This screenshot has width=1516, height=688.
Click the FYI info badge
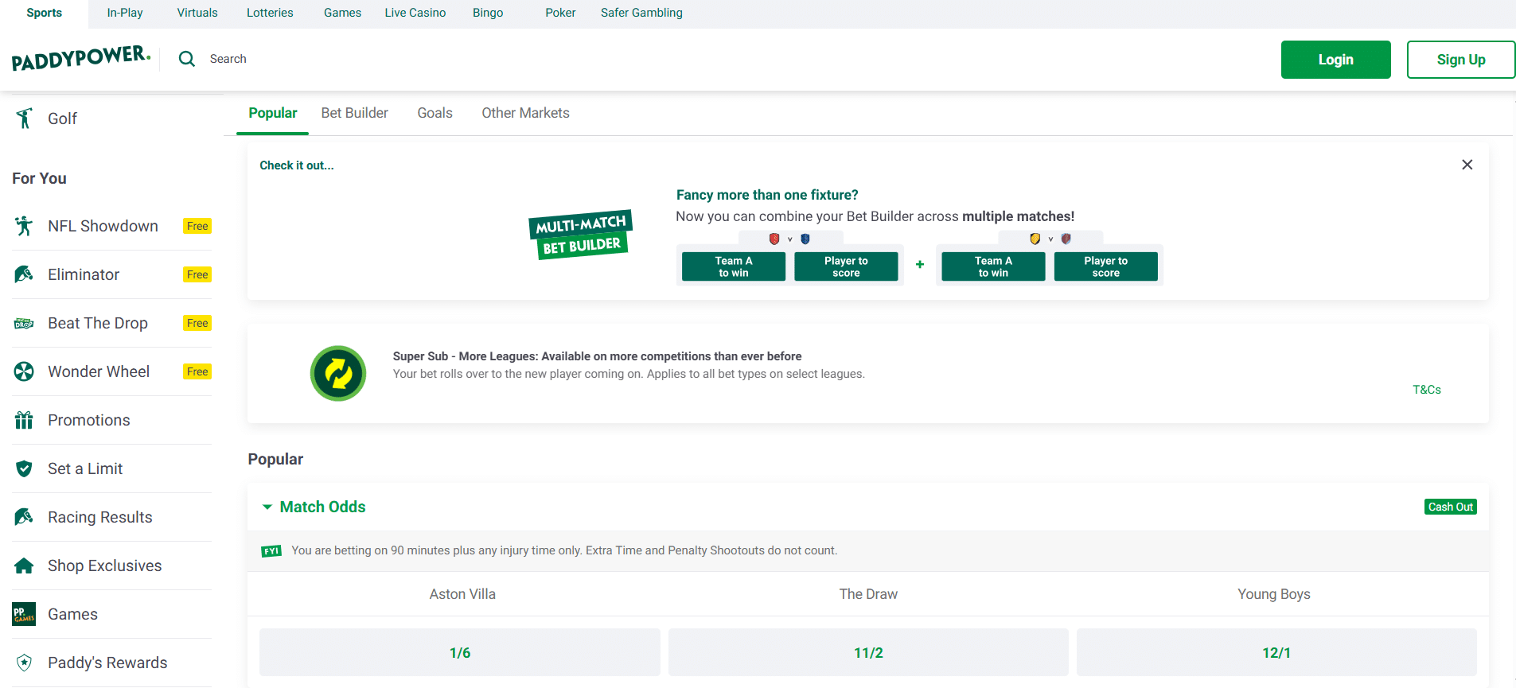tap(271, 550)
